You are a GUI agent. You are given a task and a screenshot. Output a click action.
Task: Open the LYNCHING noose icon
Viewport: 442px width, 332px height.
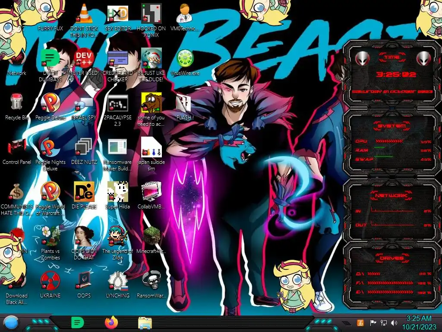(x=117, y=280)
